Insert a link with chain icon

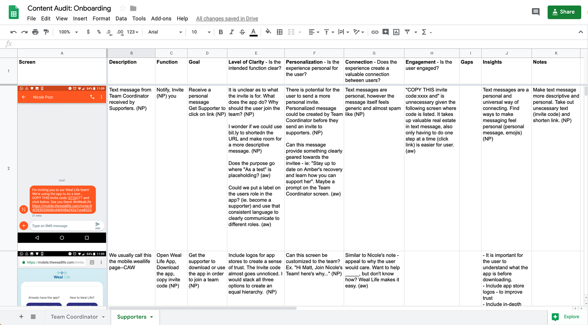(375, 32)
